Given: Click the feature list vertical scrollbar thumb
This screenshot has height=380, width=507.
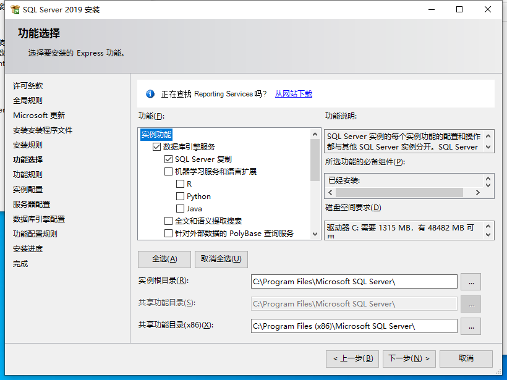Looking at the screenshot, I should pos(315,160).
